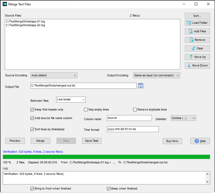Click the Merge button
Viewport: 215px width, 193px height.
click(x=40, y=141)
